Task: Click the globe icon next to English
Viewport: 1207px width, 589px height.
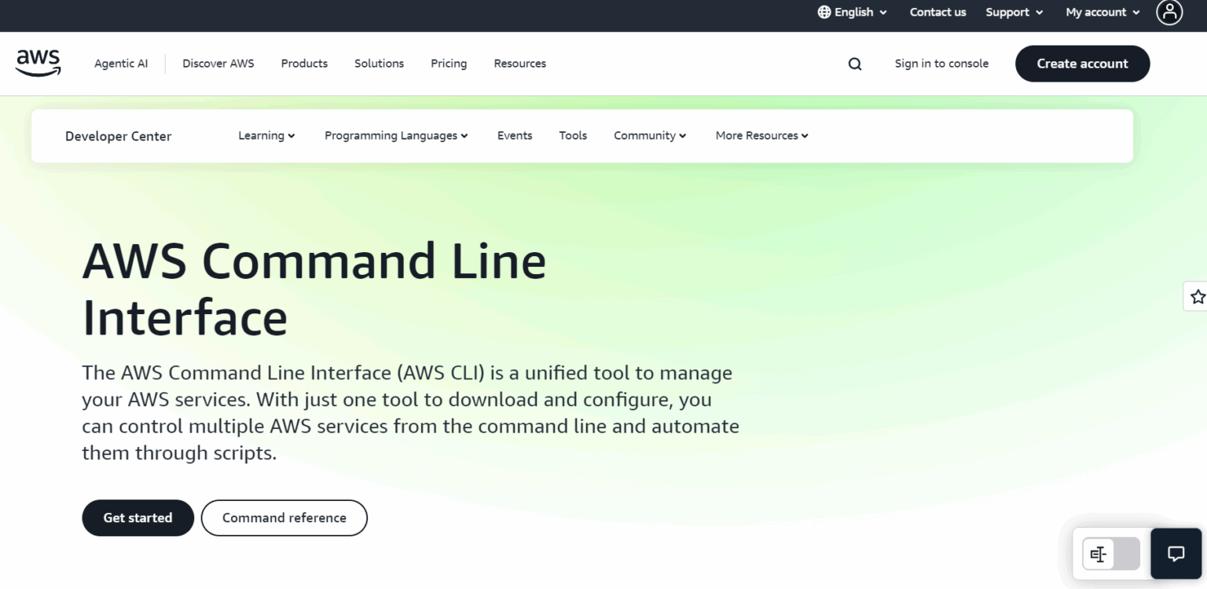Action: 824,12
